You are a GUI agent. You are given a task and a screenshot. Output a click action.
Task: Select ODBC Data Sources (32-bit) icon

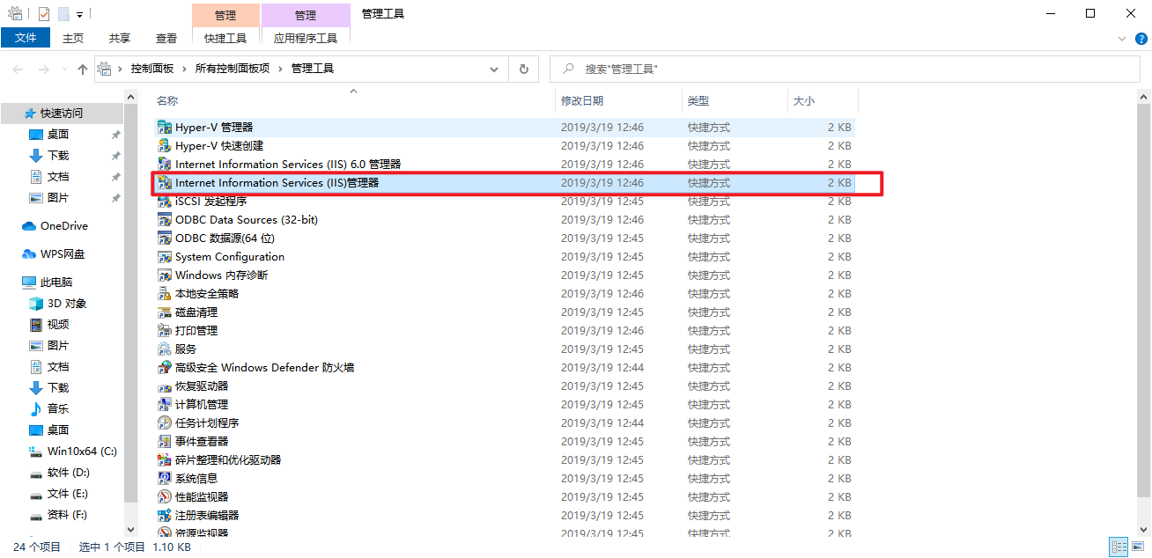[164, 220]
